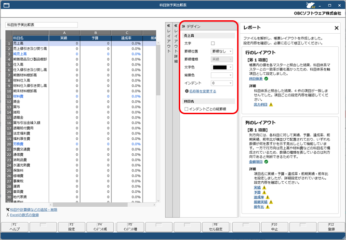
Task: Click the 実績 column heading
Action: click(x=64, y=38)
